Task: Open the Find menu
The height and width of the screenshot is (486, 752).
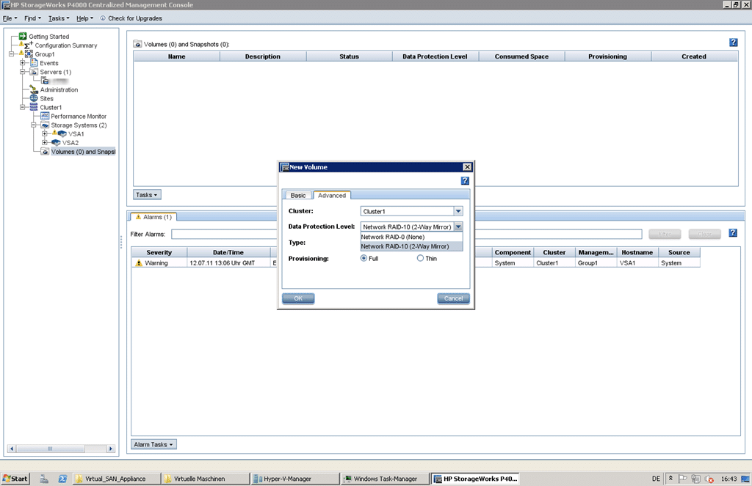Action: pos(32,18)
